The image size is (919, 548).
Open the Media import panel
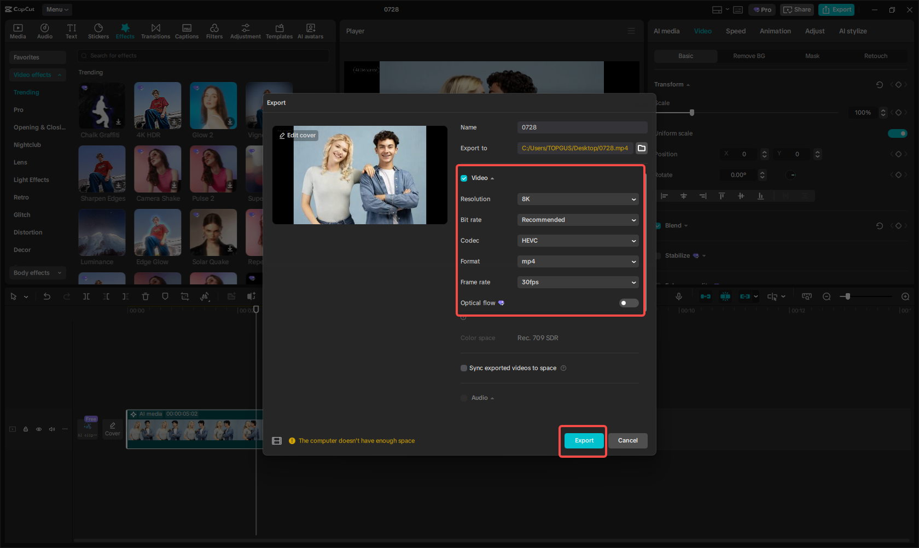(x=18, y=30)
